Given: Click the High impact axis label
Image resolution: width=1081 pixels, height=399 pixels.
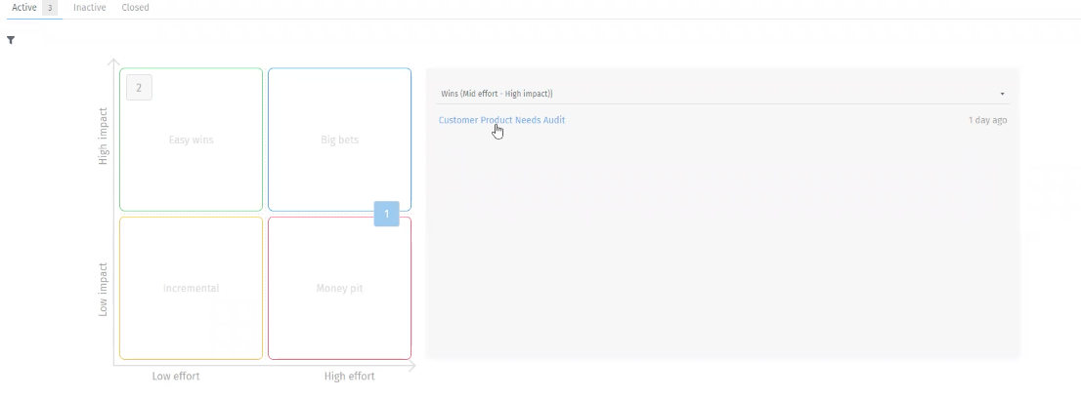Looking at the screenshot, I should [104, 140].
